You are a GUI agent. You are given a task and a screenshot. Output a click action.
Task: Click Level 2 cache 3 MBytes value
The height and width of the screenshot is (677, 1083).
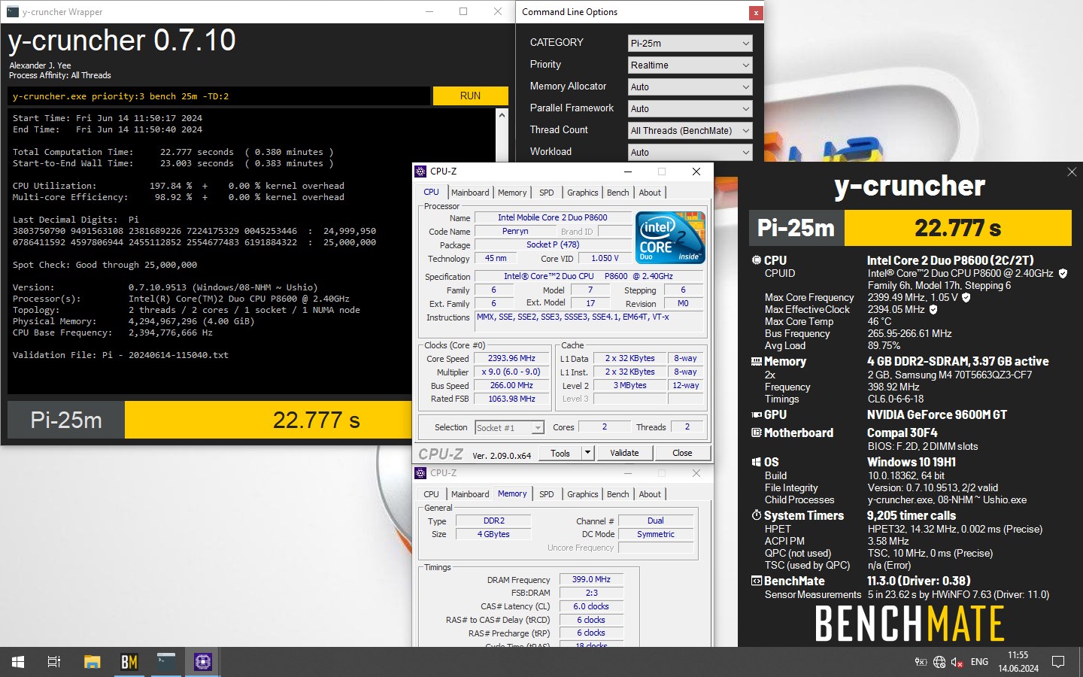(x=629, y=386)
